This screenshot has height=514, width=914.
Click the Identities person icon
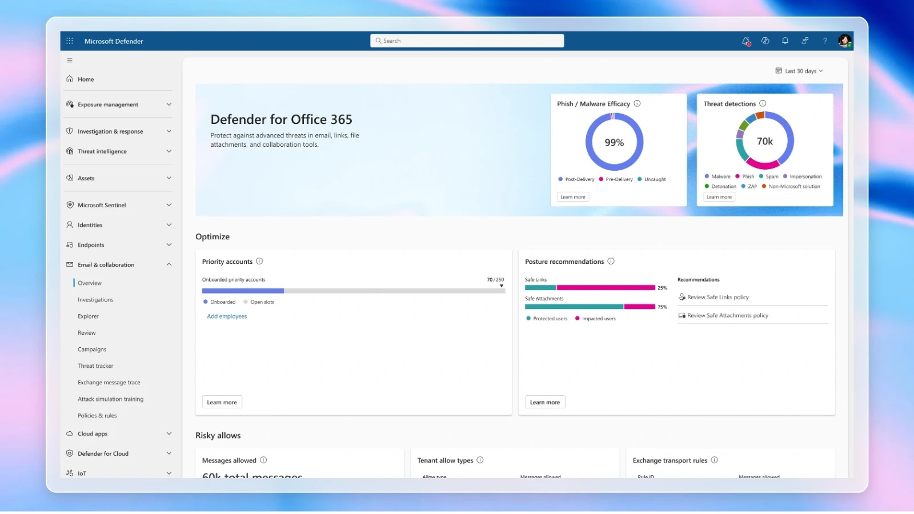pyautogui.click(x=70, y=225)
